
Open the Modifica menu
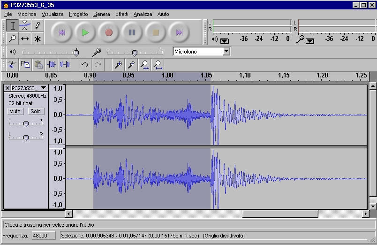click(27, 14)
